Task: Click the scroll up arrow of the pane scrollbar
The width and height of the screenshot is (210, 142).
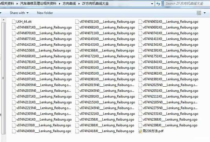Action: 4,20
